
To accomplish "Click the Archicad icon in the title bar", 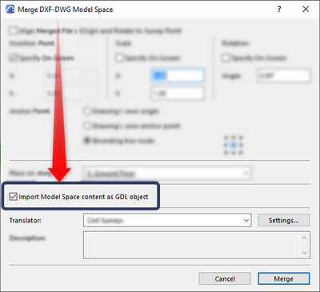I will click(10, 10).
